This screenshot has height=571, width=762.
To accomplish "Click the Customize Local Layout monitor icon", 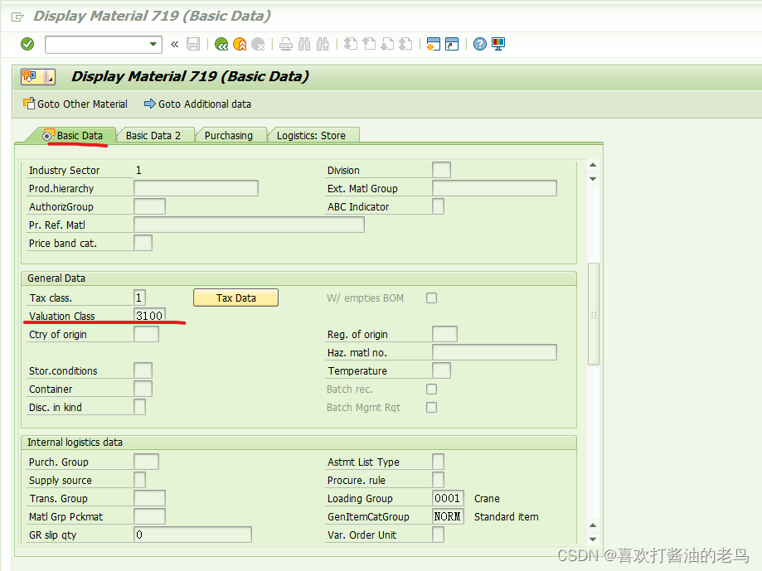I will pyautogui.click(x=498, y=44).
